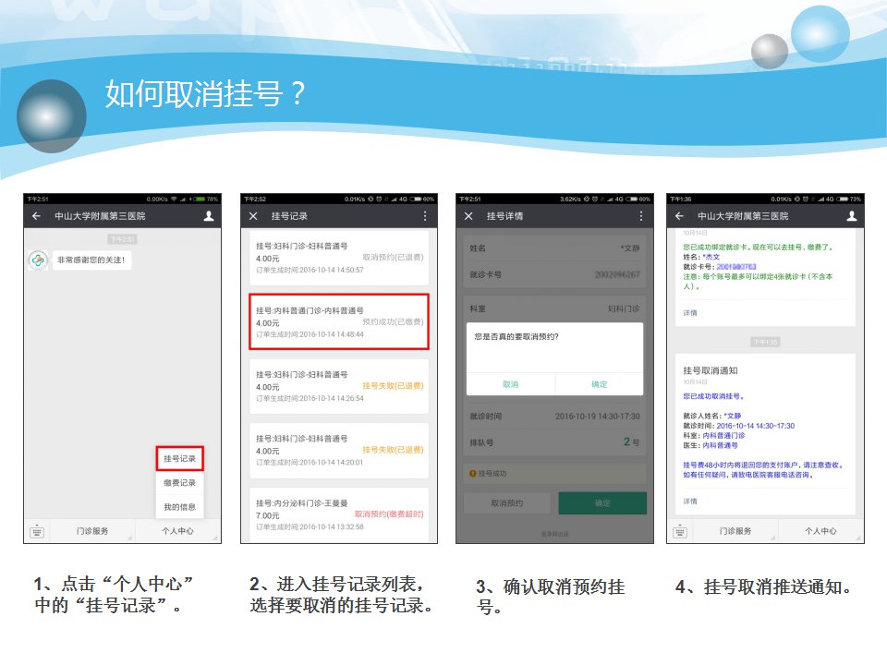Tap keyboard icon in step 4 bottom bar
The width and height of the screenshot is (887, 665).
tap(680, 532)
